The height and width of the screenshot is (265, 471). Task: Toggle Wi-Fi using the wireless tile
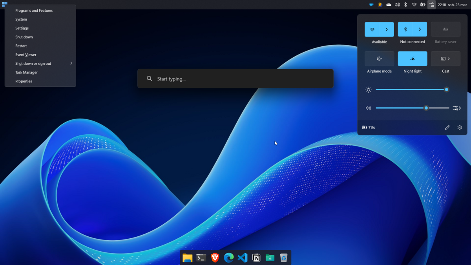click(x=372, y=29)
